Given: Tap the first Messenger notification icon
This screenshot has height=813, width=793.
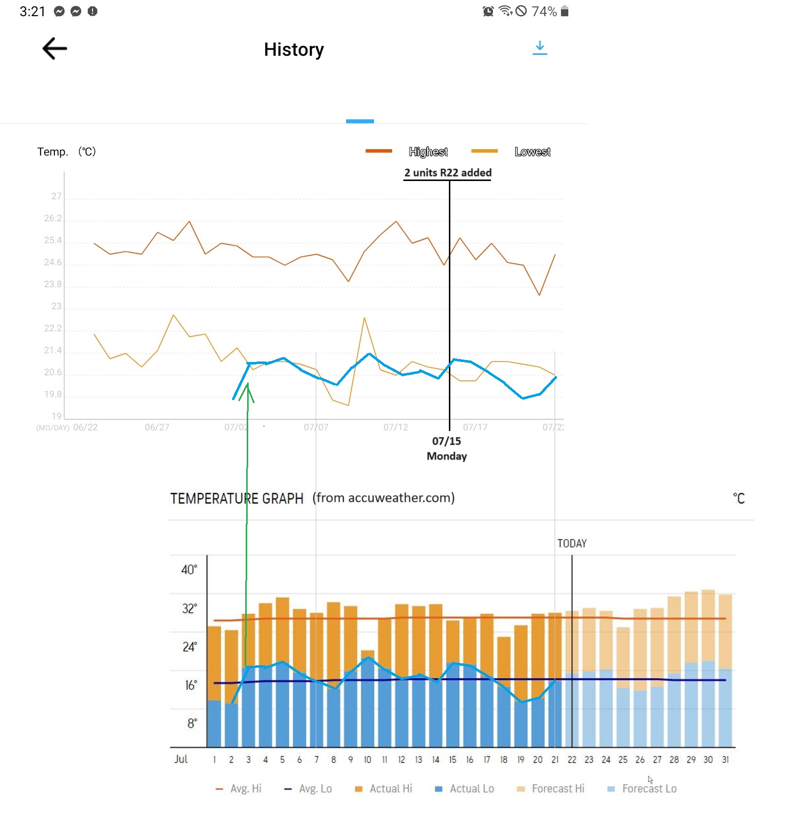Looking at the screenshot, I should 59,11.
